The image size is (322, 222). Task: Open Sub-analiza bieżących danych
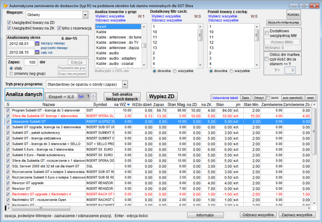(x=122, y=97)
